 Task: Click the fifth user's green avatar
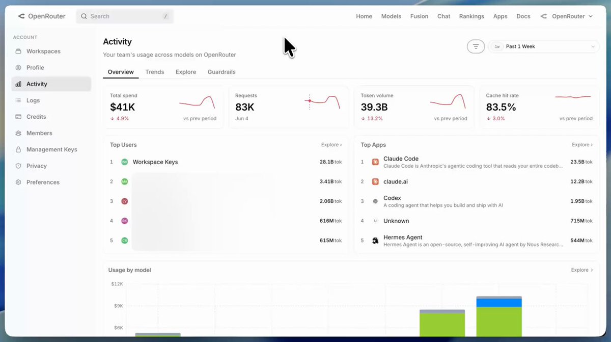tap(124, 241)
